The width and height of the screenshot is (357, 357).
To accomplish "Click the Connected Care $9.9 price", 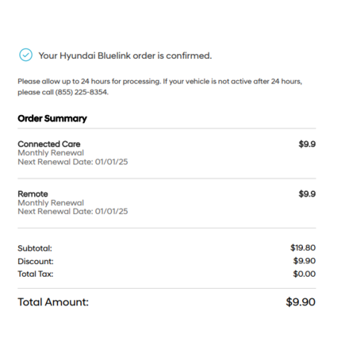I will click(x=307, y=144).
